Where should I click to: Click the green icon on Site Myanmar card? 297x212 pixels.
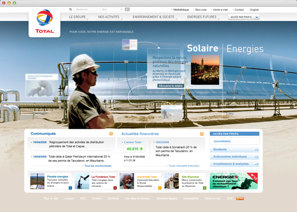(204, 188)
